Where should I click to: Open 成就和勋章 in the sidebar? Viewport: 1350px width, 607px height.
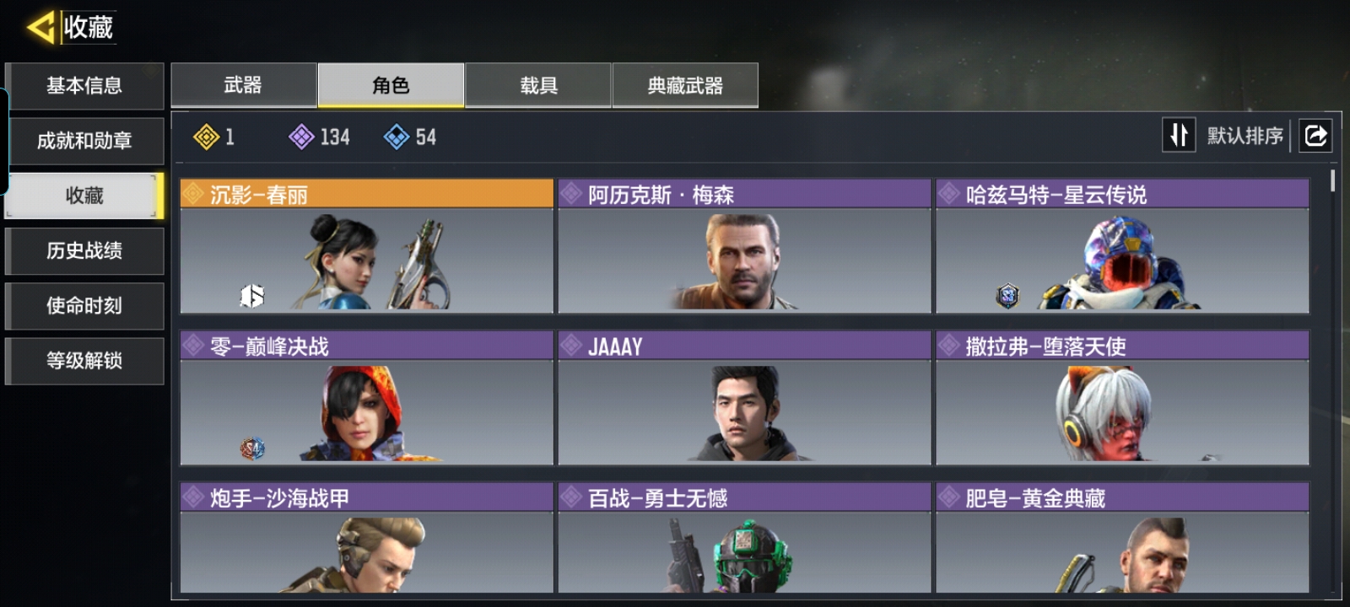click(x=84, y=141)
